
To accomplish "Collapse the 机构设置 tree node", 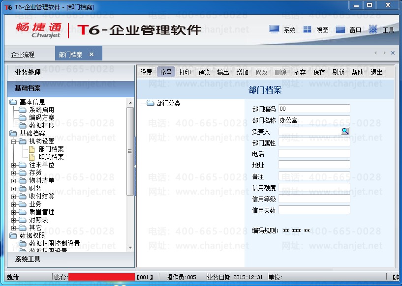I will click(14, 142).
